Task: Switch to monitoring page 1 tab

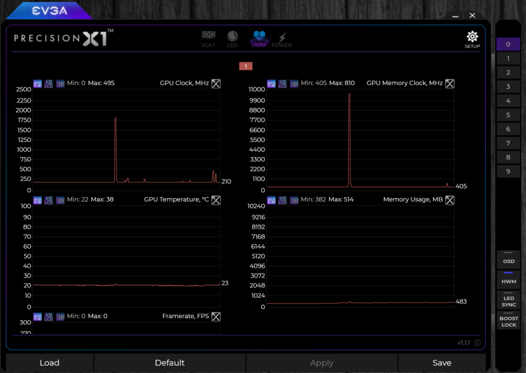Action: coord(246,66)
